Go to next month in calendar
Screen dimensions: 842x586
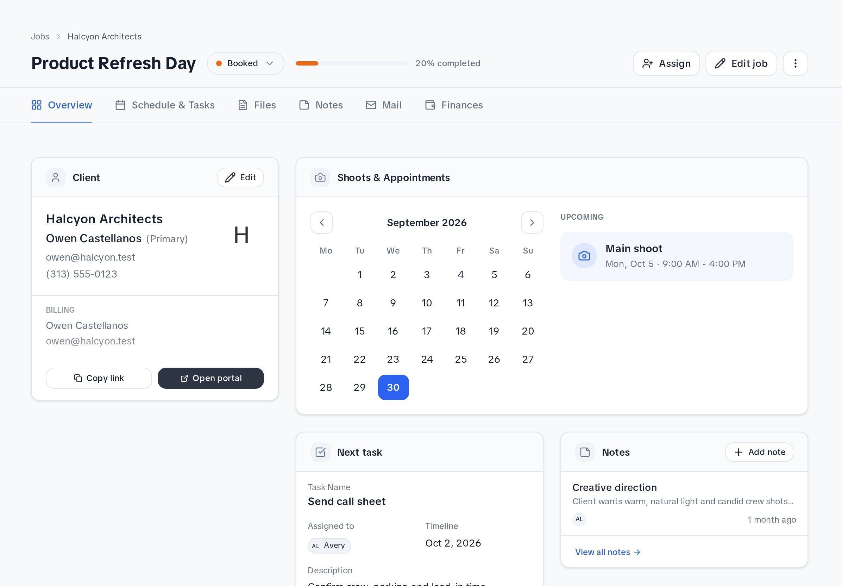532,222
